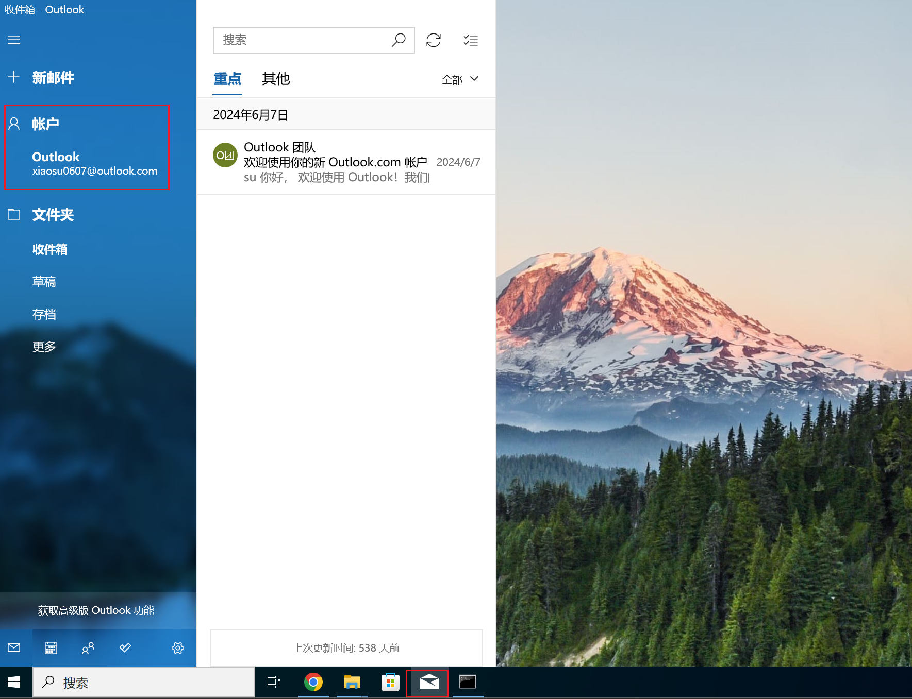Screen dimensions: 912x699
Task: Expand the 全部 filter dropdown
Action: [x=460, y=79]
